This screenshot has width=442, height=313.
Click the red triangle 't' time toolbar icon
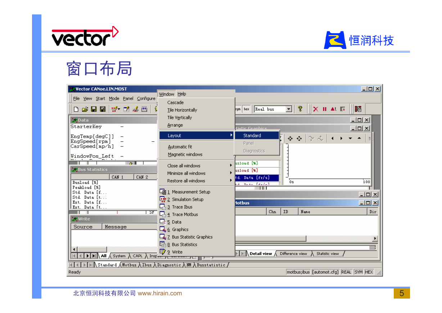tap(334, 109)
